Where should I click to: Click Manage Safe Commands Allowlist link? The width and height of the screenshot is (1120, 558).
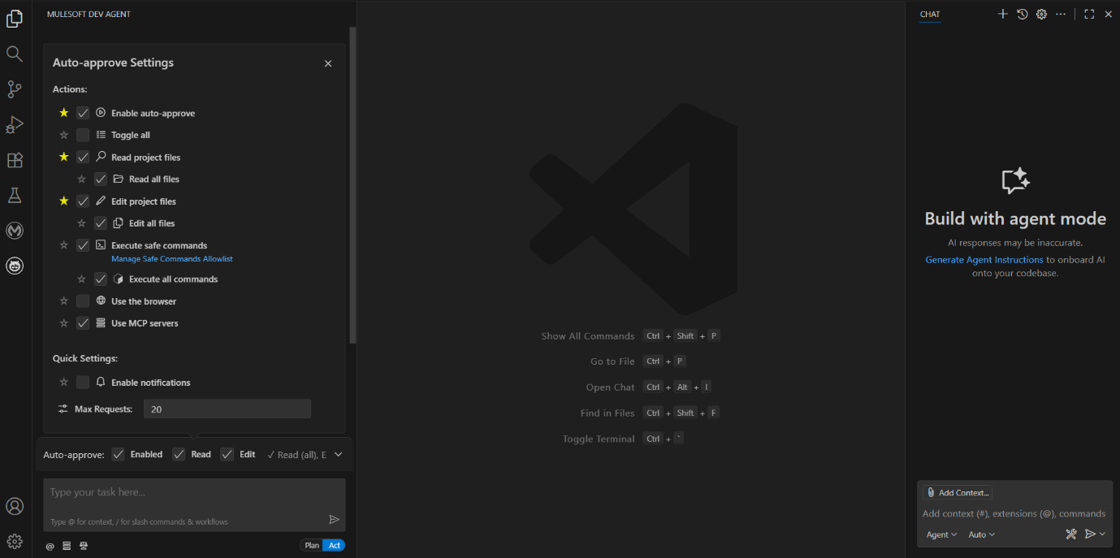click(172, 258)
